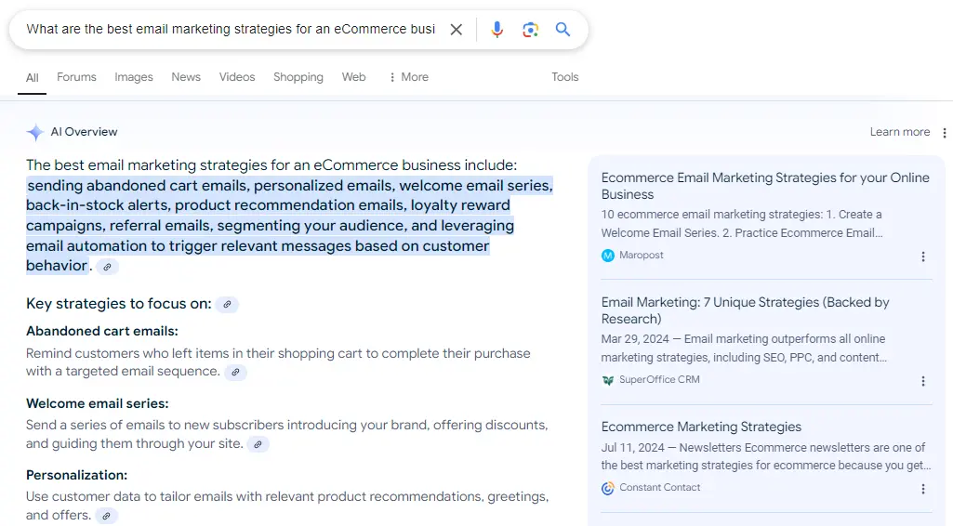The image size is (953, 526).
Task: Click the AI Overview sparkle icon
Action: tap(35, 132)
